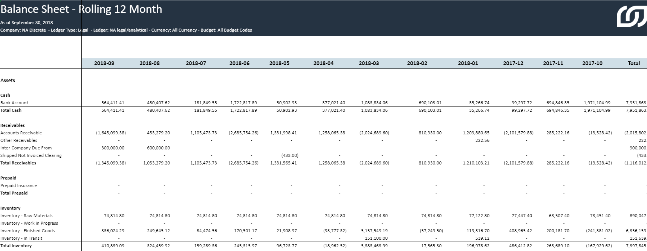
Task: Select the Inventory - Work in Progress row label
Action: coord(29,223)
